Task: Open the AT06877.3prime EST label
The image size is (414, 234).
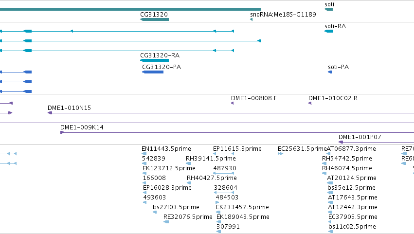Action: point(351,149)
